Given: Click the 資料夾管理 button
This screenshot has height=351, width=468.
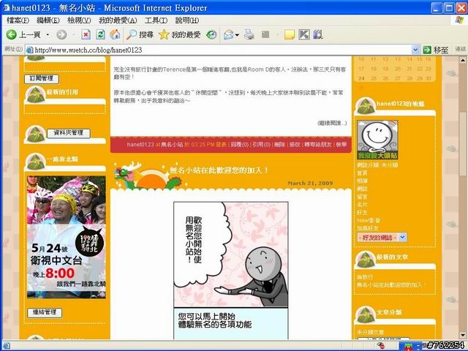Looking at the screenshot, I should point(68,133).
